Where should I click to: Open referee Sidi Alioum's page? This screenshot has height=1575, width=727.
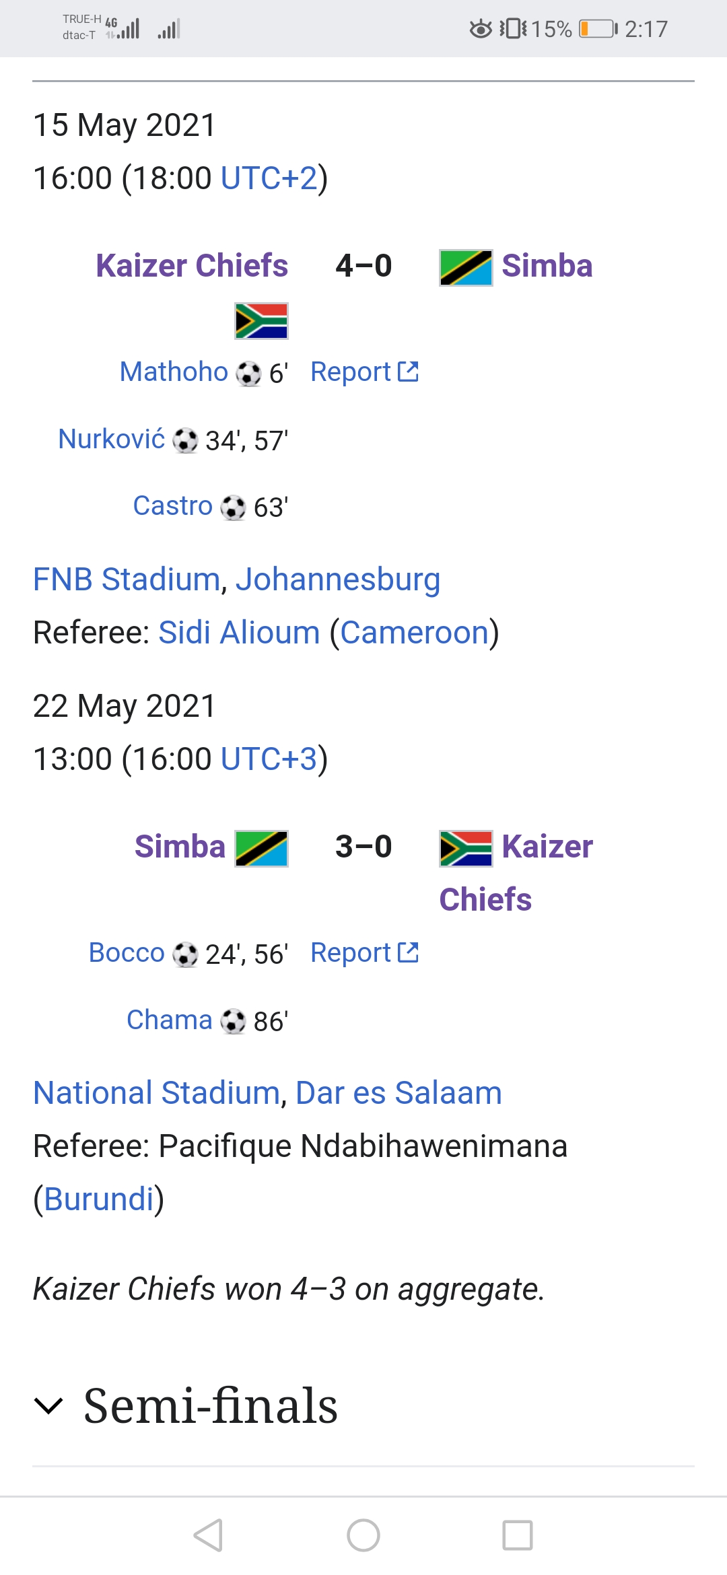coord(239,632)
